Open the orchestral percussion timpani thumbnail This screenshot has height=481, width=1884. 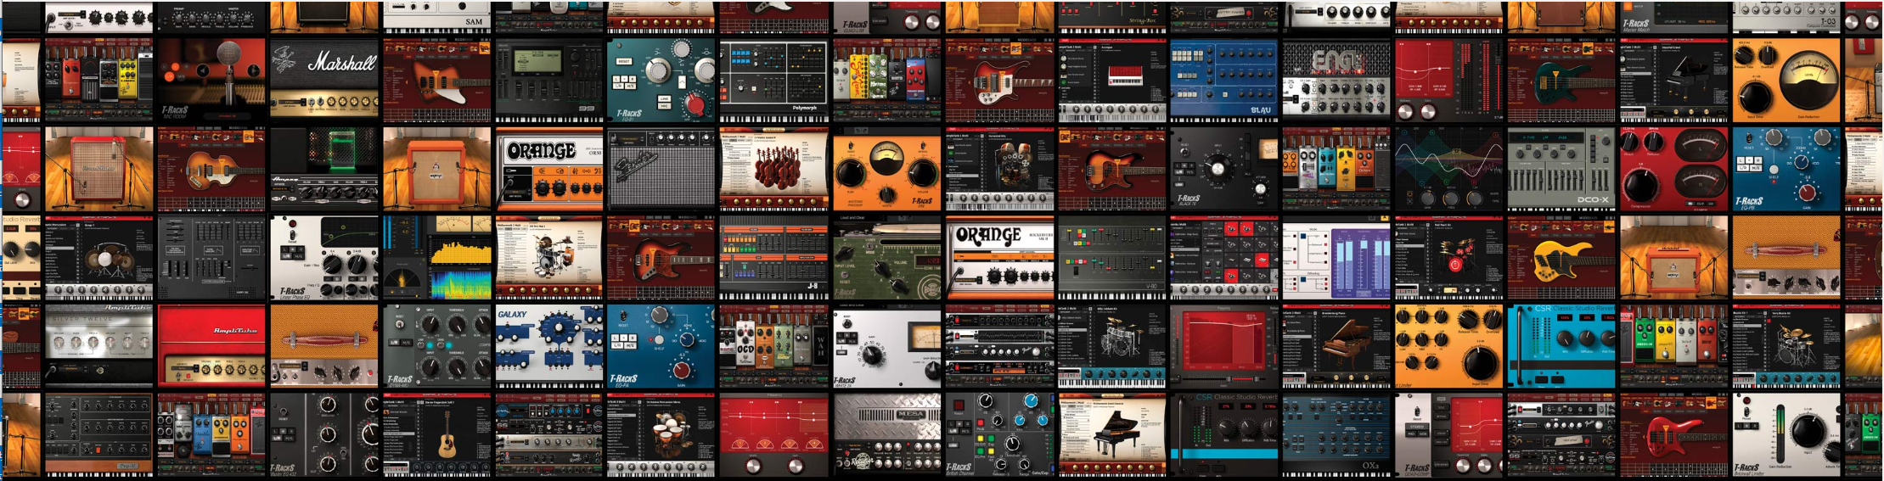point(661,434)
